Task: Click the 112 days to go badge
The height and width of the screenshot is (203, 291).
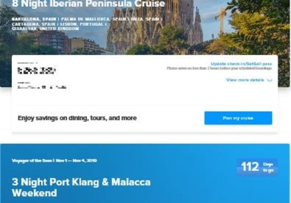Action: pyautogui.click(x=257, y=167)
